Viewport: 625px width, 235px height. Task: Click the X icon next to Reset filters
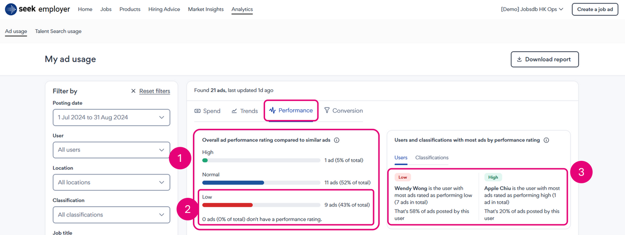pos(133,91)
